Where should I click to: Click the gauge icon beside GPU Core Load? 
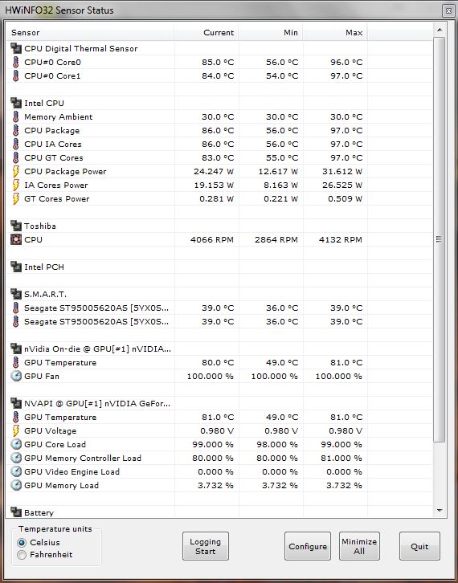click(x=15, y=444)
